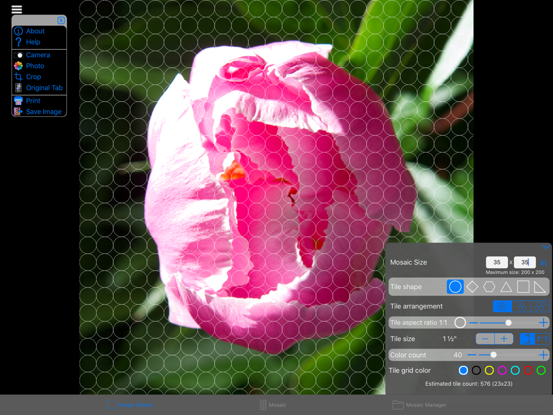The image size is (553, 415).
Task: Click the mosaic width field
Action: (497, 262)
